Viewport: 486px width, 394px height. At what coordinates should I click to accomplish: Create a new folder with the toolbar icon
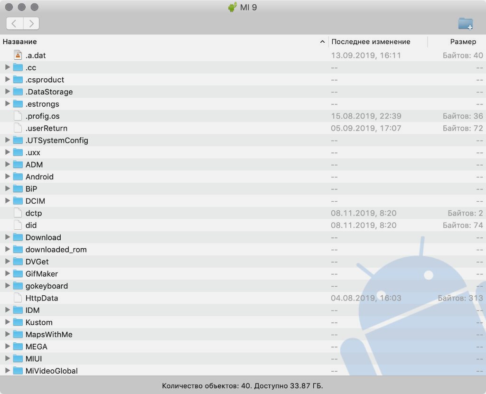[x=466, y=24]
